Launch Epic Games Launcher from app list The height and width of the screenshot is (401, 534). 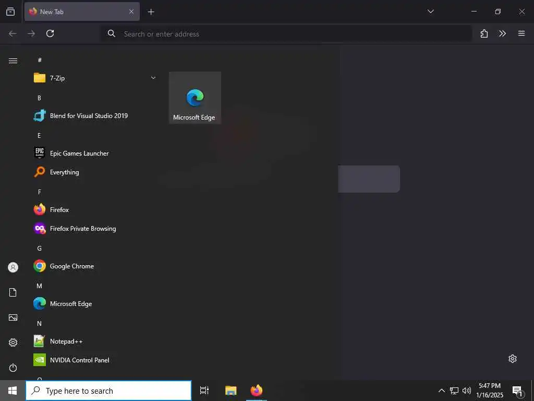point(95,153)
